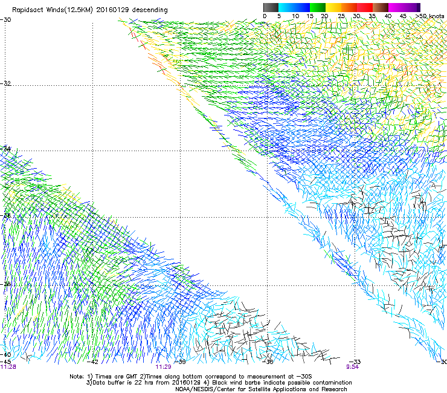Viewport: 447px width, 393px height.
Task: Click the purple '9:54' swath time label
Action: [352, 367]
